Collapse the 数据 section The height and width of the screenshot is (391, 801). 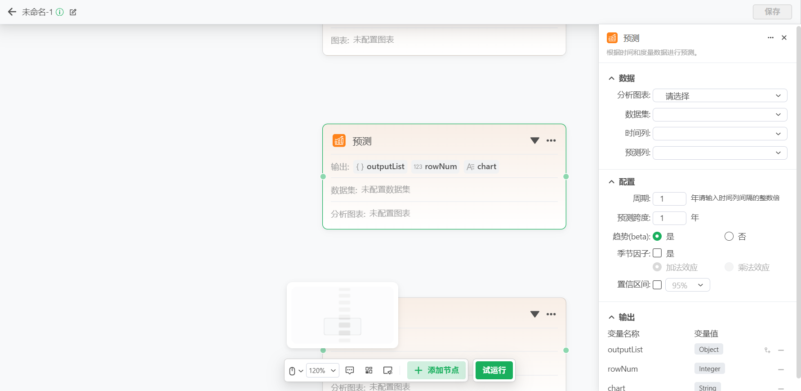[611, 78]
